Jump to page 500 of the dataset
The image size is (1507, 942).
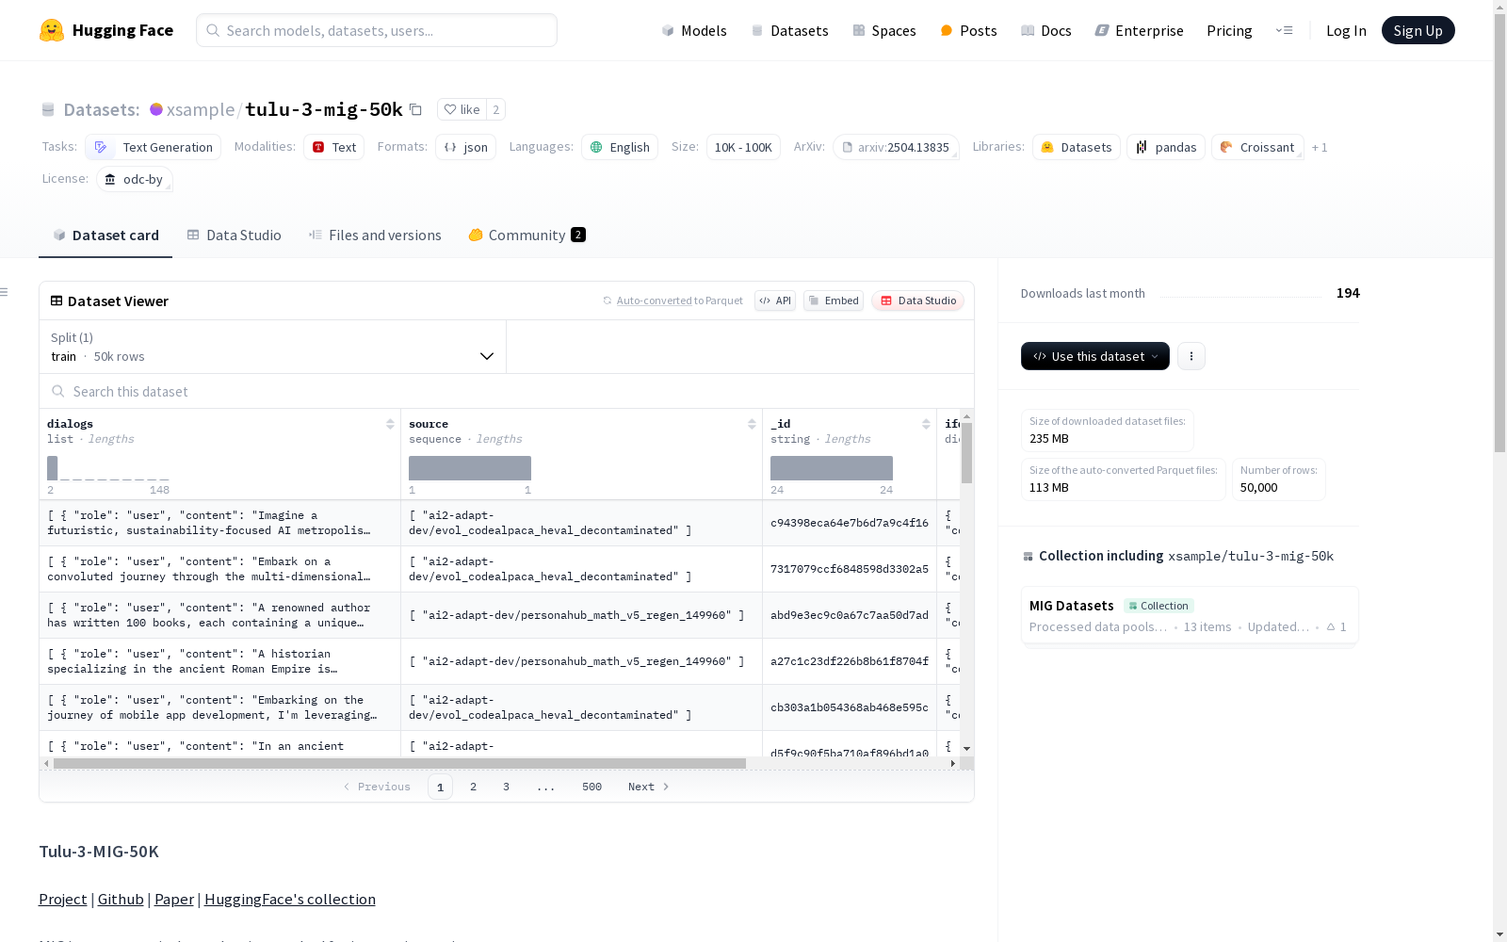(591, 787)
